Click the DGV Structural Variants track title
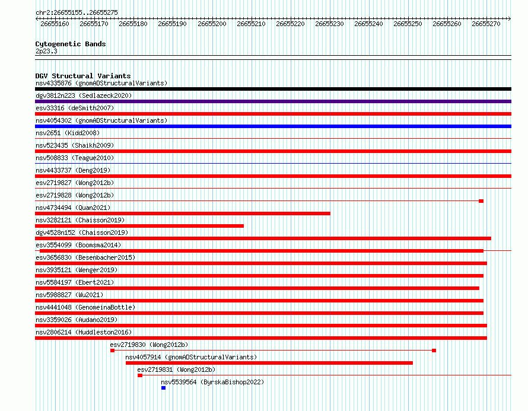528x411 pixels. pos(83,76)
